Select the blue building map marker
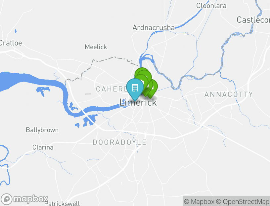Viewport: 270px width, 206px height. 135,89
